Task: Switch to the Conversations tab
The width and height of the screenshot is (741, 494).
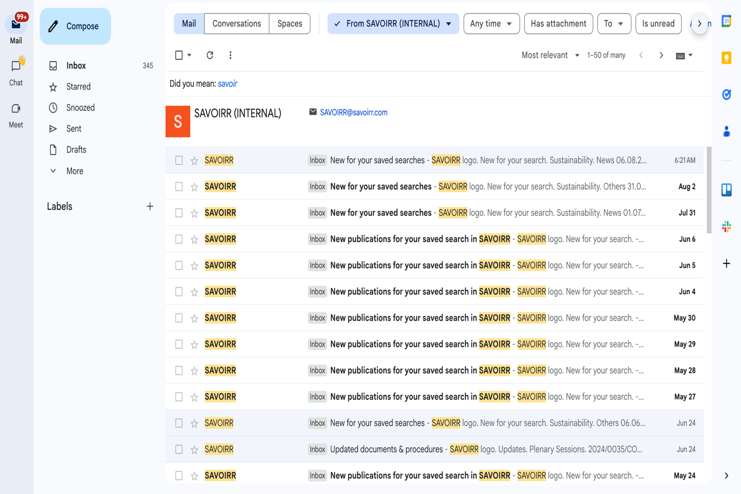Action: tap(237, 23)
